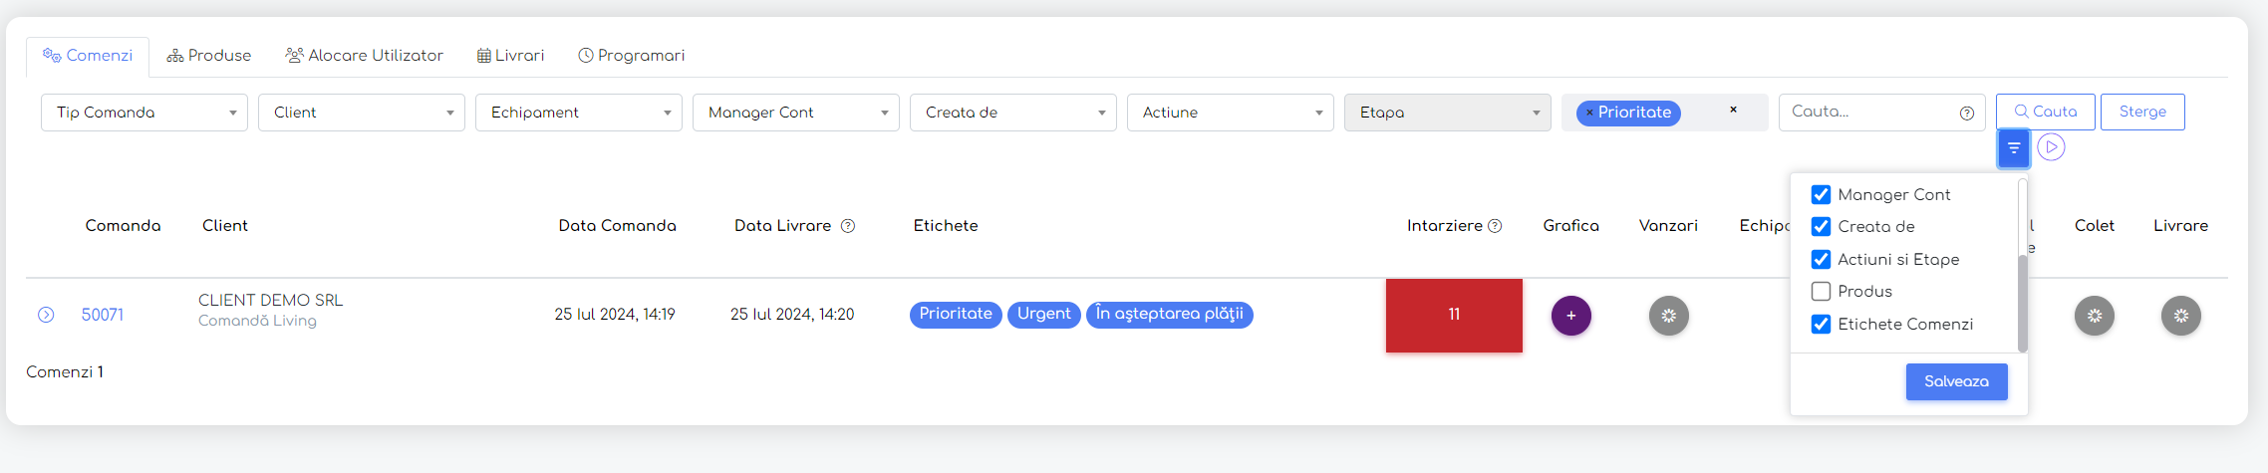The height and width of the screenshot is (473, 2268).
Task: Open the Tip Comanda dropdown
Action: tap(144, 113)
